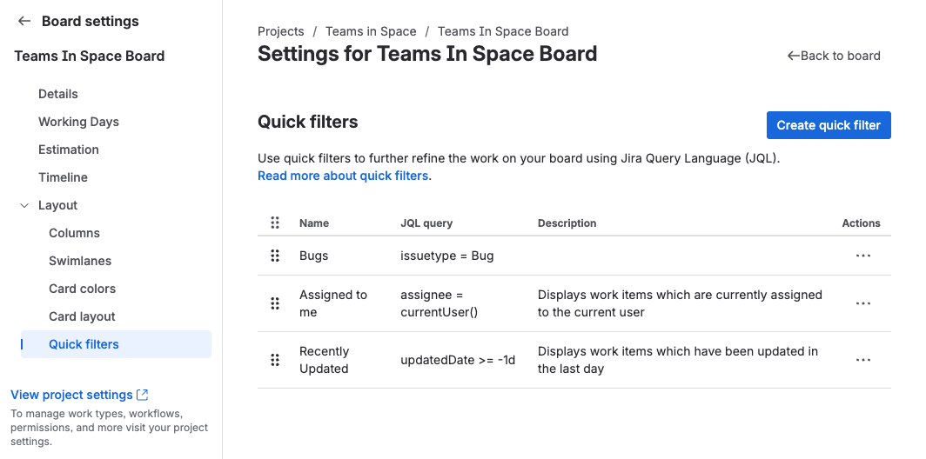Collapse the Layout section chevron

point(23,205)
